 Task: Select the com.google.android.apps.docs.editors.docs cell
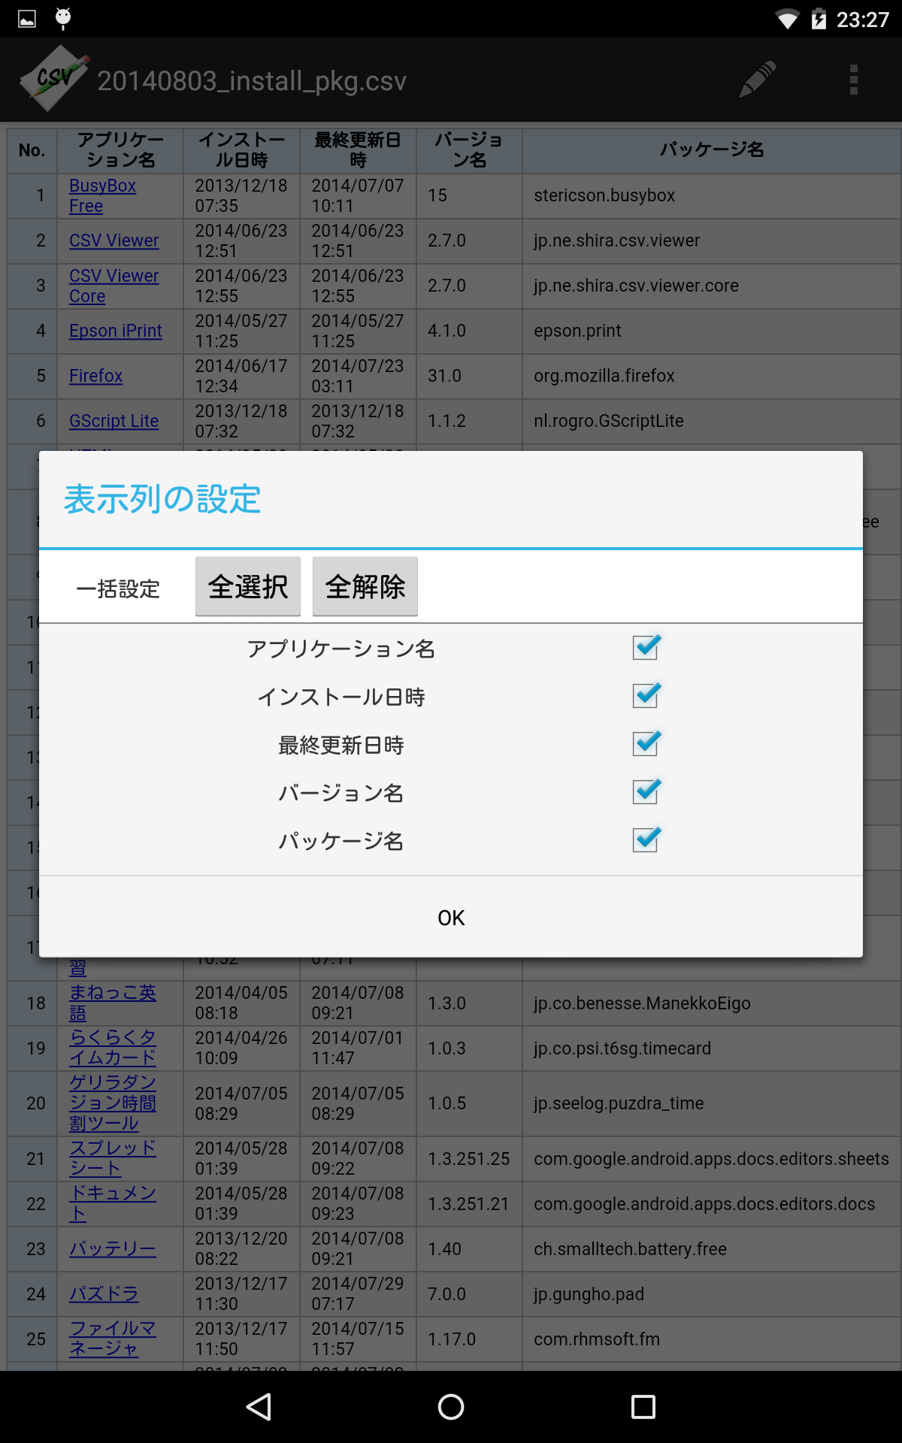click(x=711, y=1204)
